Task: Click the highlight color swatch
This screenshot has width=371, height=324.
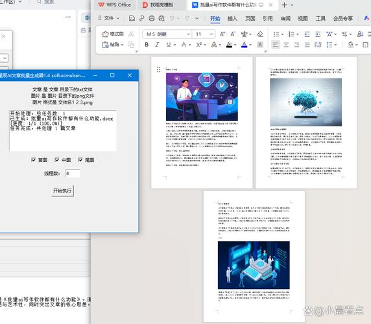Action: click(229, 45)
